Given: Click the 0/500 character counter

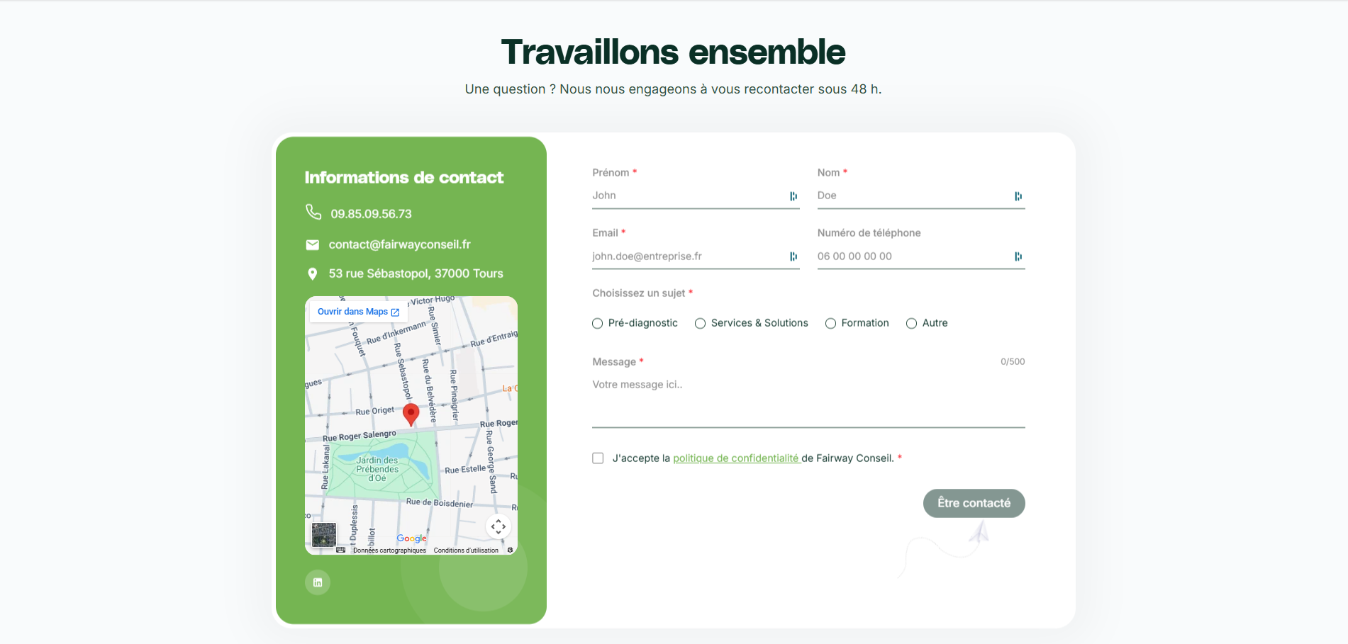Looking at the screenshot, I should (x=1013, y=362).
